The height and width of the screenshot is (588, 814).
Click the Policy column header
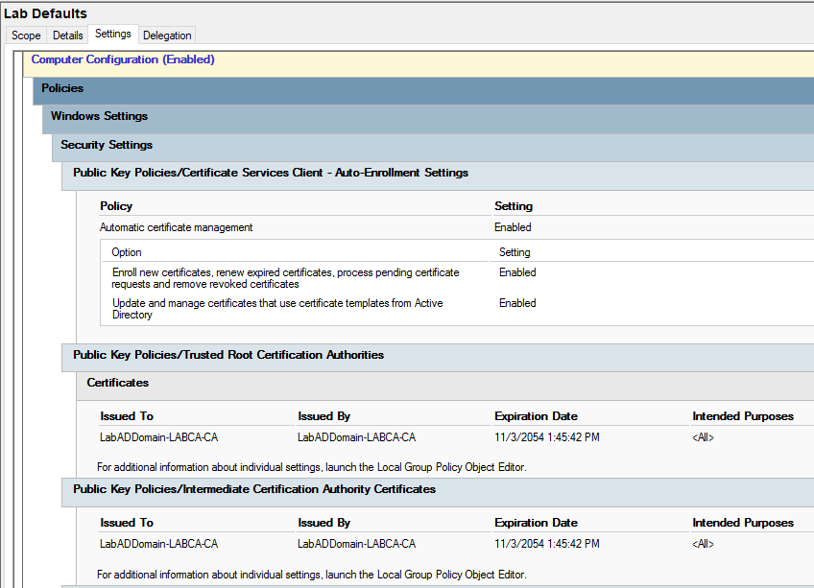tap(116, 206)
